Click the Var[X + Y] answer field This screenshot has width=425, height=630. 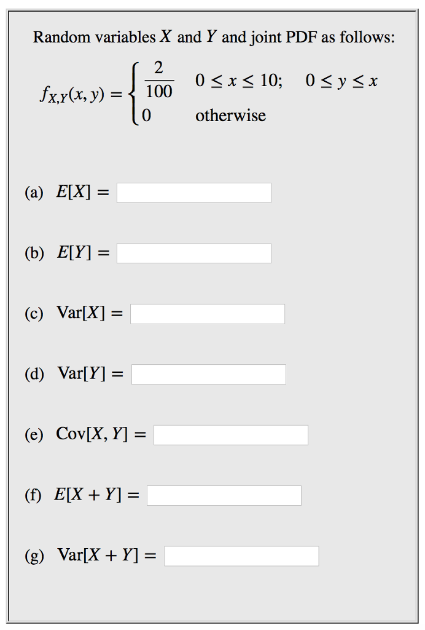(x=242, y=556)
